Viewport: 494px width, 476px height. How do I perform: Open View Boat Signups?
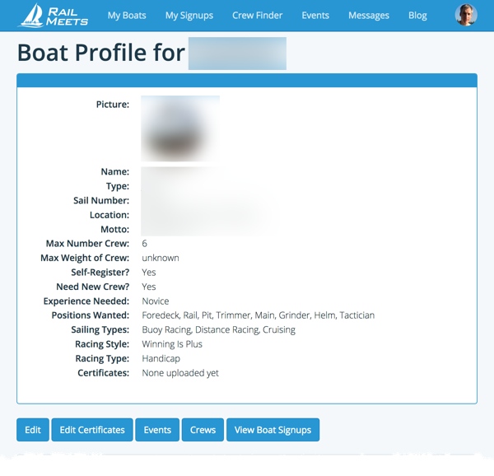tap(273, 430)
